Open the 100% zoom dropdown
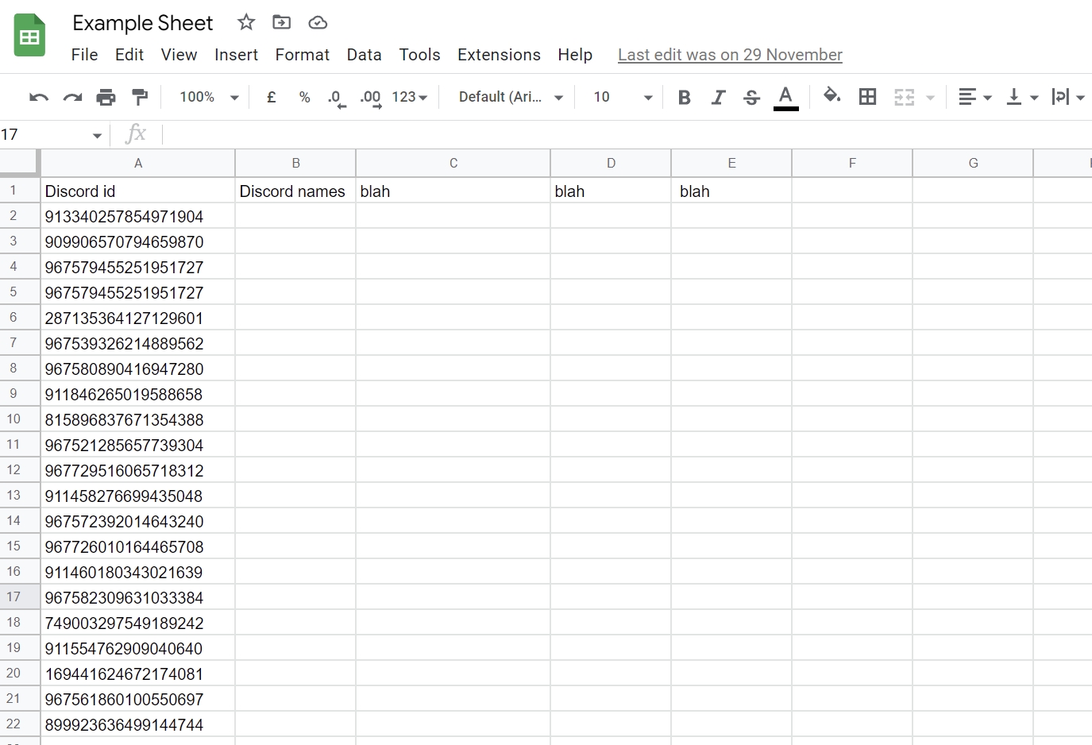Viewport: 1092px width, 745px height. [209, 97]
